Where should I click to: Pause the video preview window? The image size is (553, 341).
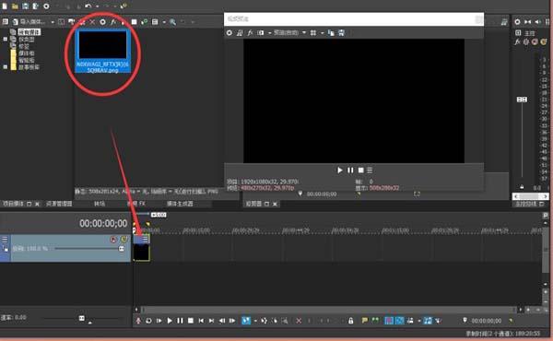pyautogui.click(x=350, y=170)
